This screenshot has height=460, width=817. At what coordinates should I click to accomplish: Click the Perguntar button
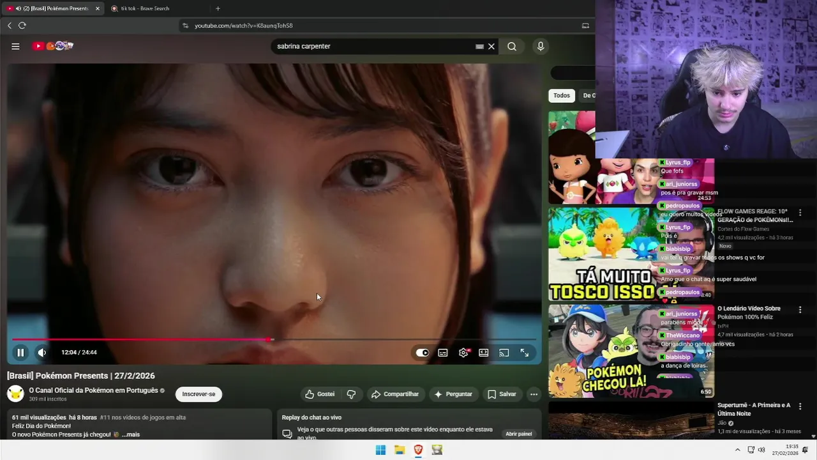(x=453, y=394)
